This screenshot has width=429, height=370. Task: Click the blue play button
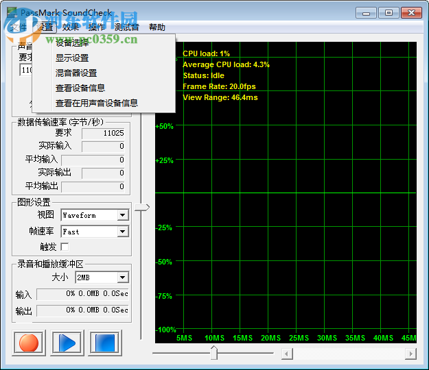(67, 343)
